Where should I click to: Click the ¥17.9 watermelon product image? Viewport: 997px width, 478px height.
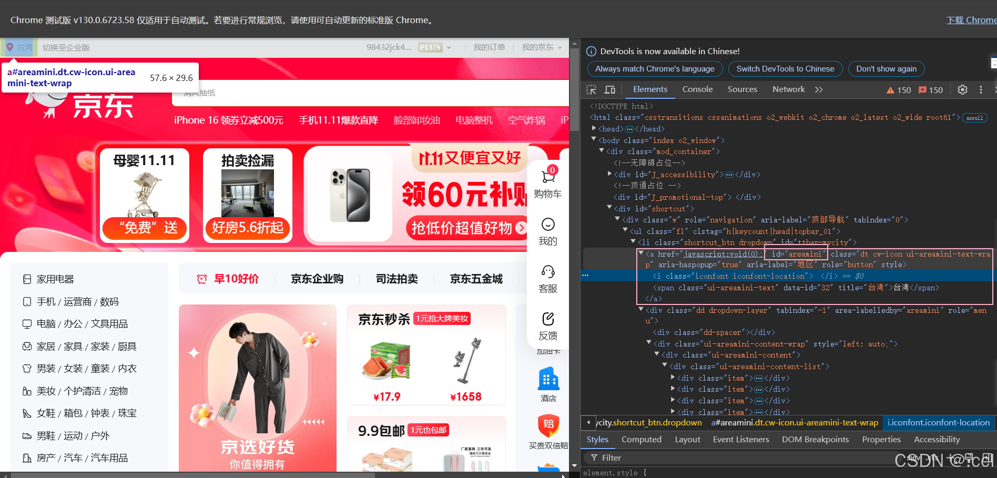[386, 361]
